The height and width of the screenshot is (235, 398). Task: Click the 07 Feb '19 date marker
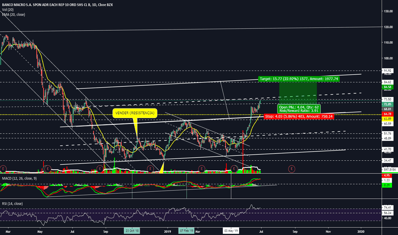point(186,231)
